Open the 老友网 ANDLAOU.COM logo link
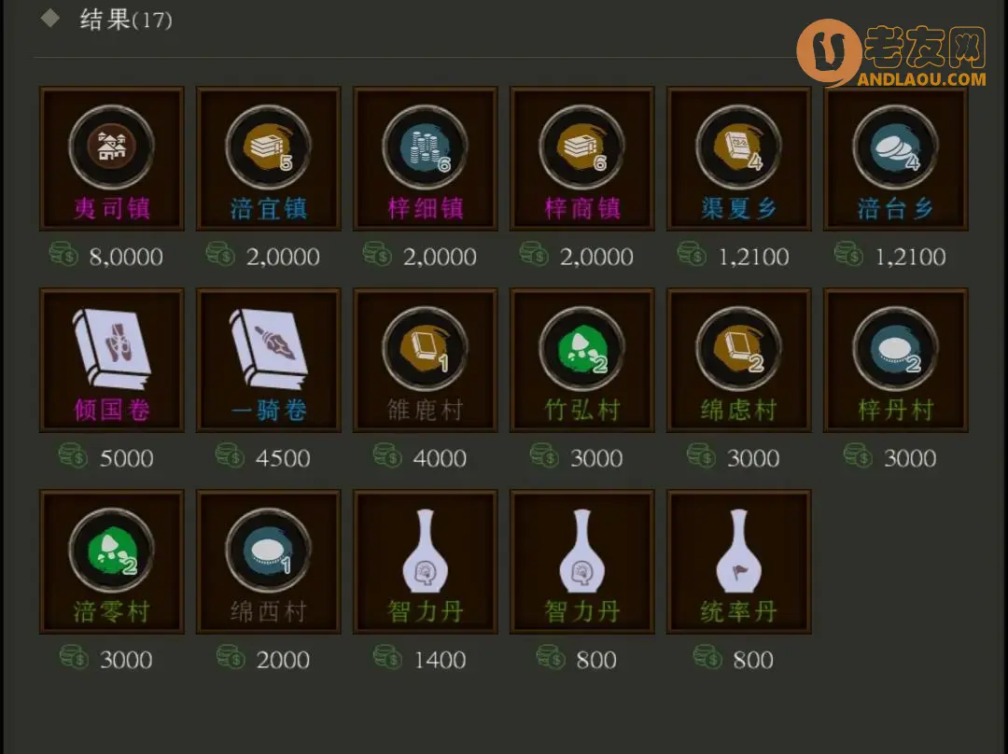This screenshot has height=754, width=1008. [891, 52]
